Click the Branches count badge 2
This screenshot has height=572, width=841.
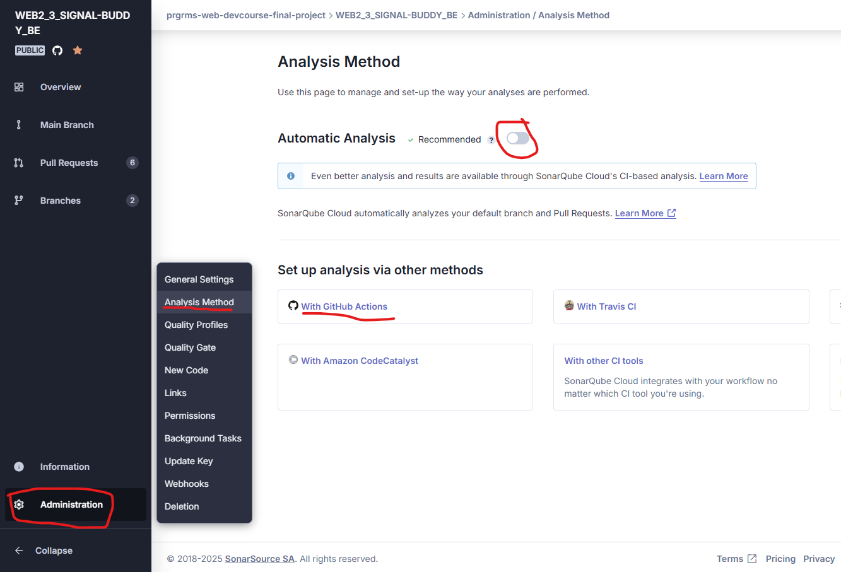132,201
